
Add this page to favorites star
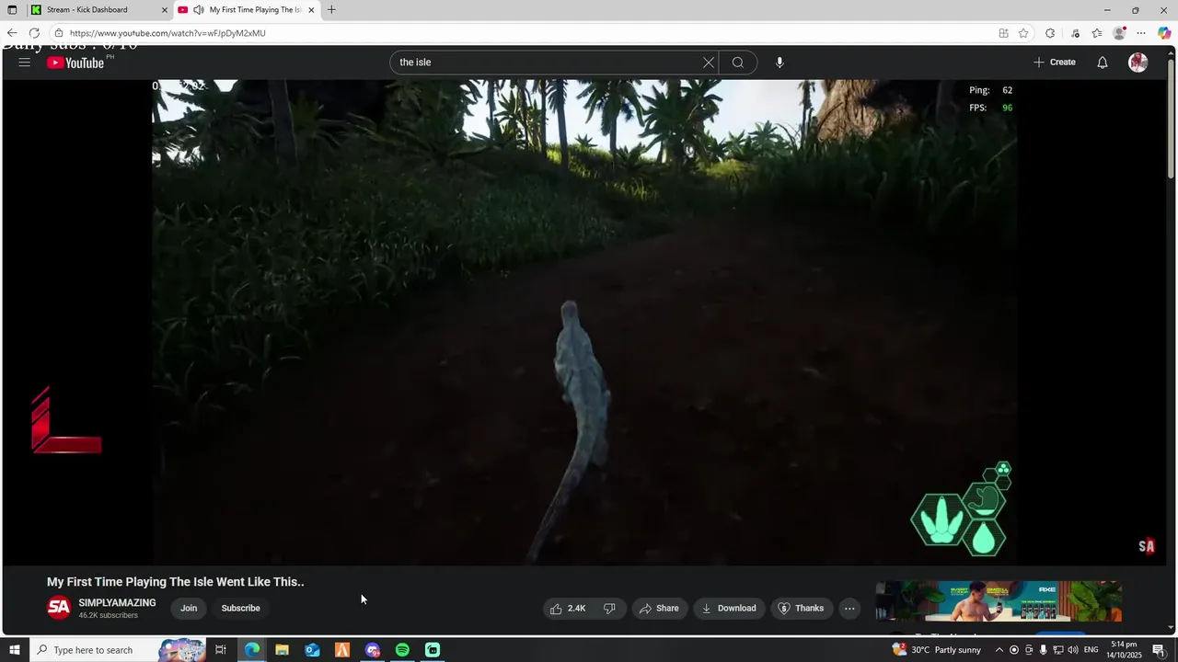[1023, 33]
